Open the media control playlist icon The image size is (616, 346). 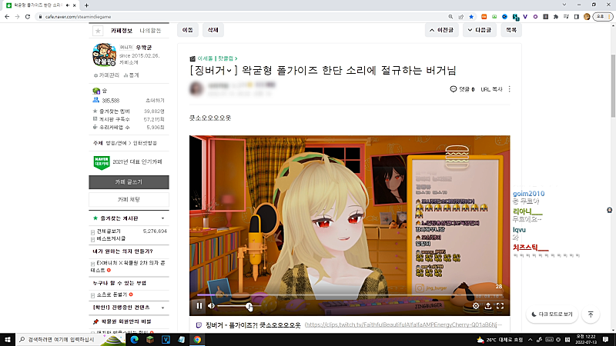[566, 17]
